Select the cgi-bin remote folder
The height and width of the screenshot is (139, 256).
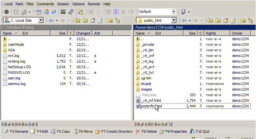tap(146, 78)
